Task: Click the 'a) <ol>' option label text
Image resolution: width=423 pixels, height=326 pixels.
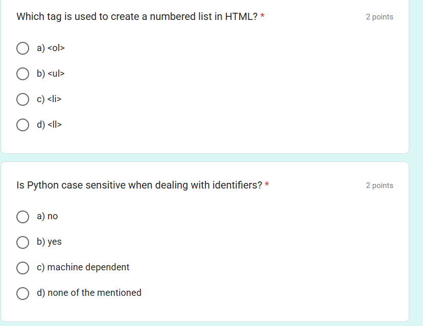Action: (x=51, y=48)
